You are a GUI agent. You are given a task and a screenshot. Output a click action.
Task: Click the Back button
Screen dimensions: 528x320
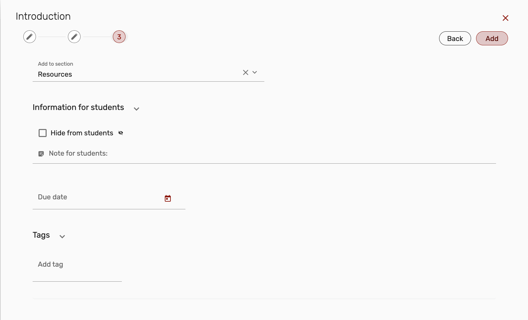coord(455,38)
